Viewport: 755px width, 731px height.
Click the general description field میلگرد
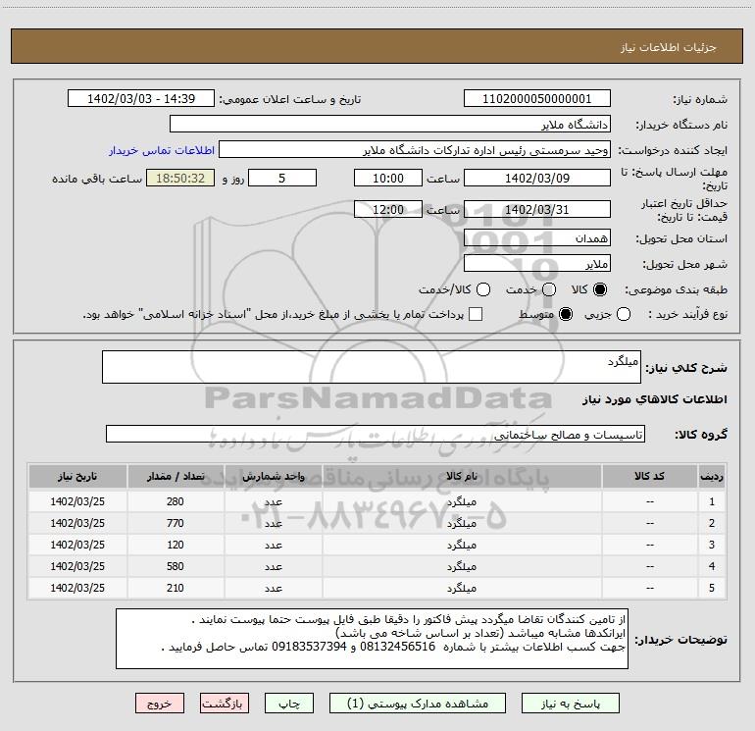372,367
